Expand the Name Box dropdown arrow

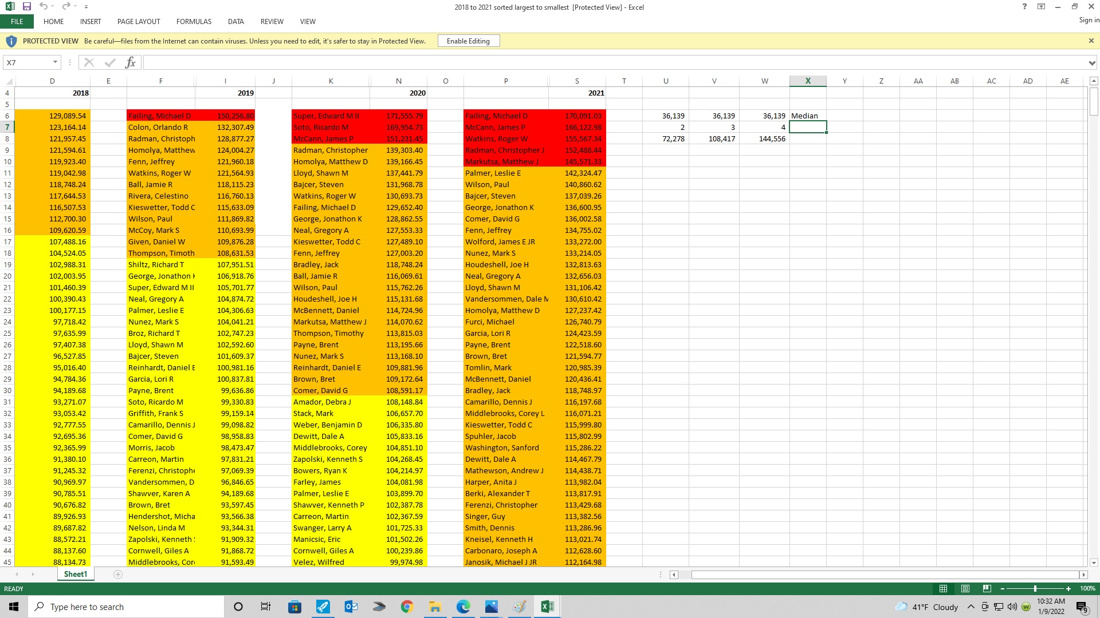[x=55, y=62]
